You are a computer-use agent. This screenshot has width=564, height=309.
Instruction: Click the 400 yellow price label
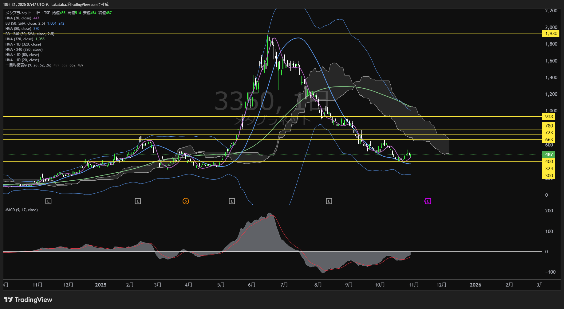(549, 162)
